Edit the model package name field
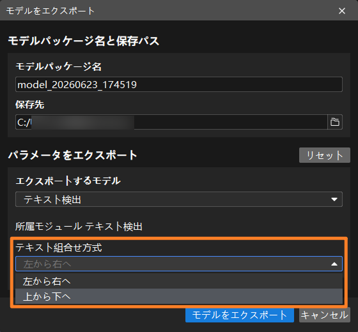 (x=179, y=84)
